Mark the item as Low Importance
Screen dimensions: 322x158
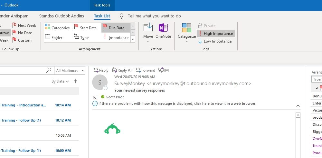(215, 41)
